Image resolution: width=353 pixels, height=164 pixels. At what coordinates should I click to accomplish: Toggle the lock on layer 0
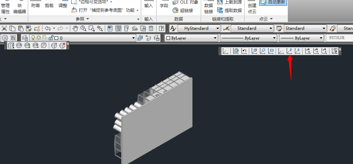tap(51, 38)
